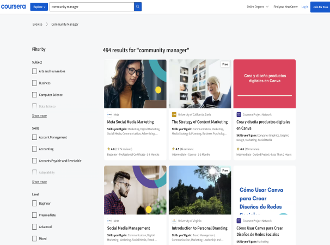Click the Meta logo on Social Media Management card
The image size is (330, 245).
(109, 221)
